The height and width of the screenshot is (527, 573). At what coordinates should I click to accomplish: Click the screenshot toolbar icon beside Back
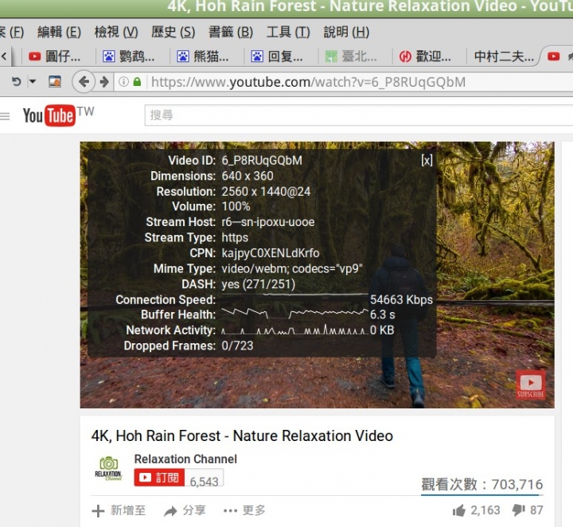coord(55,81)
